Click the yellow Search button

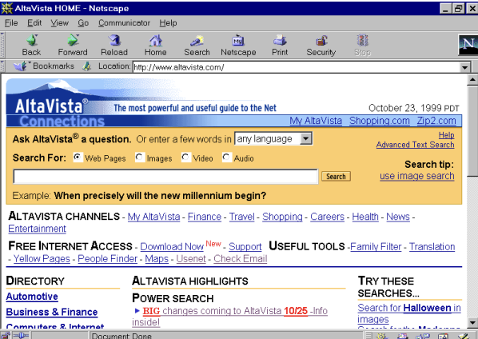tap(336, 176)
